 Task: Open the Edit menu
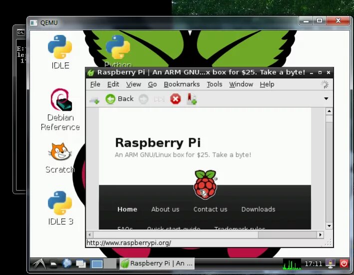coord(113,84)
